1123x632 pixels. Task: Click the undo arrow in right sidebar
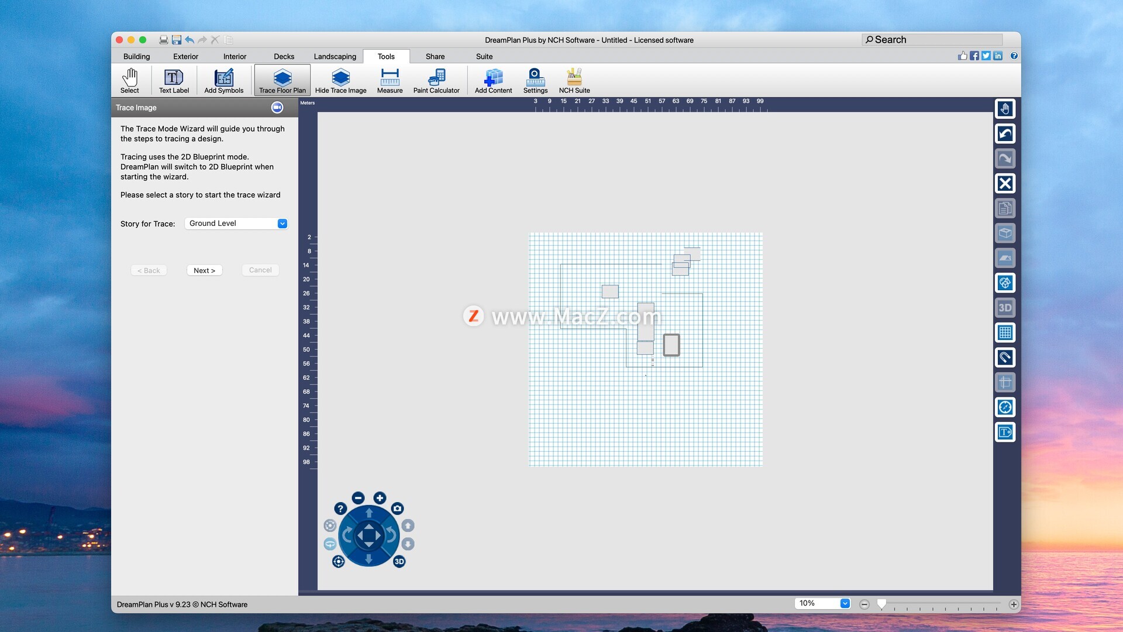(x=1005, y=134)
